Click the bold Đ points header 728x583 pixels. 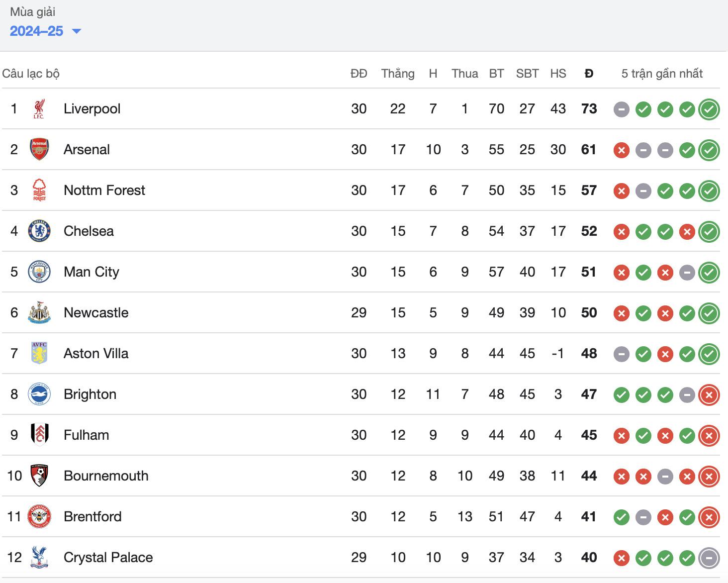[589, 74]
